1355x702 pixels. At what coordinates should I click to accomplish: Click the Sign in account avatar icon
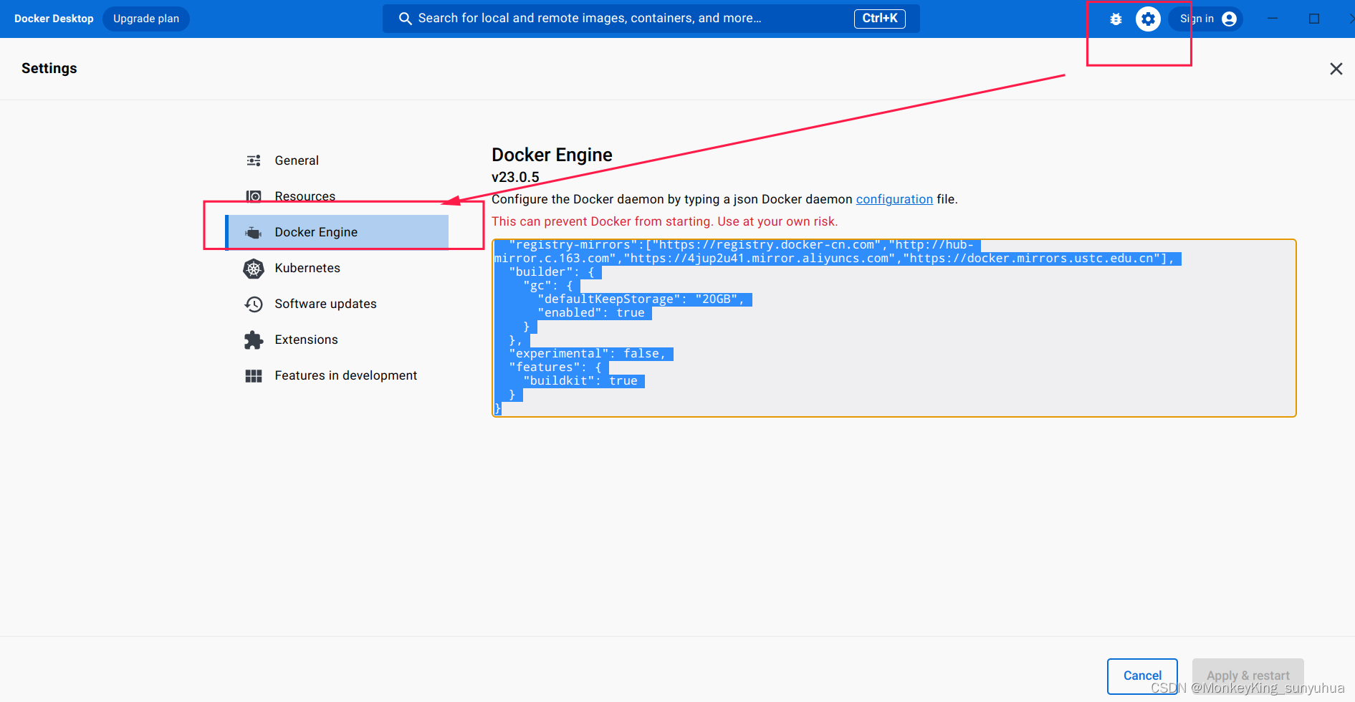[1230, 19]
